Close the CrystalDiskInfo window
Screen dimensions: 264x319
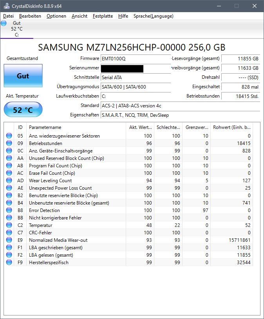255,6
